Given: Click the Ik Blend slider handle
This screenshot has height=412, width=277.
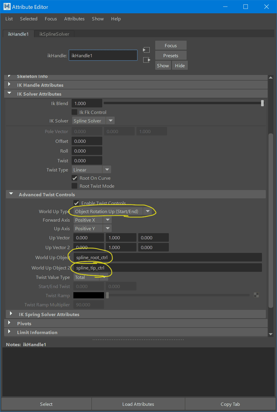Looking at the screenshot, I should click(262, 103).
